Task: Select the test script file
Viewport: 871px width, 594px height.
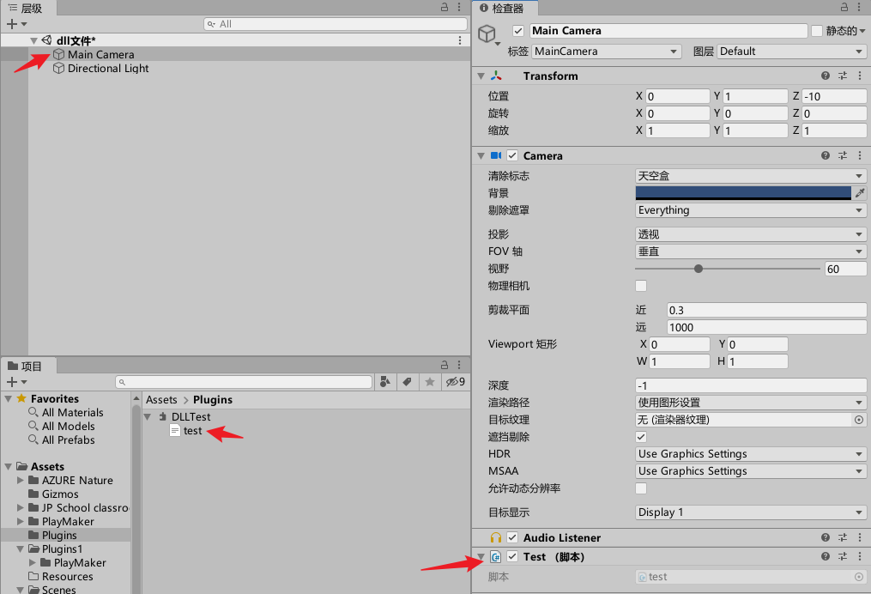Action: coord(193,431)
